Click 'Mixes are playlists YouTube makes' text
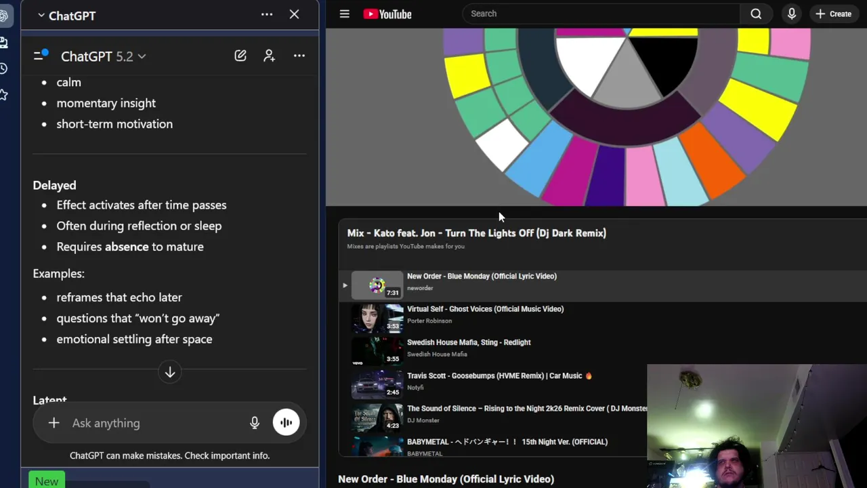This screenshot has height=488, width=867. [x=406, y=247]
